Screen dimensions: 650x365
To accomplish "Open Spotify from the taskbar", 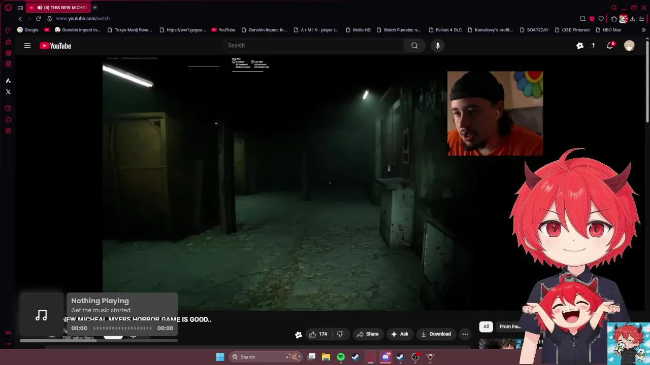I will click(x=341, y=357).
